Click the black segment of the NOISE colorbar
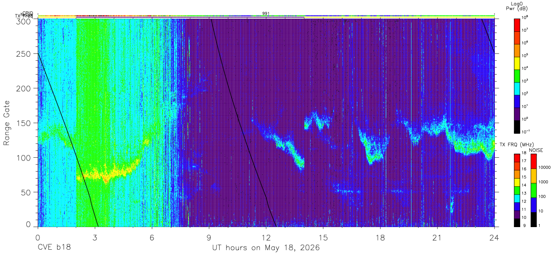Image resolution: width=556 pixels, height=257 pixels. 533,219
